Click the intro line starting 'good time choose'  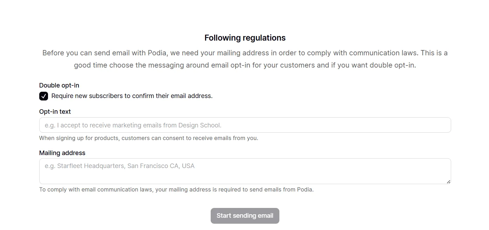click(x=245, y=65)
